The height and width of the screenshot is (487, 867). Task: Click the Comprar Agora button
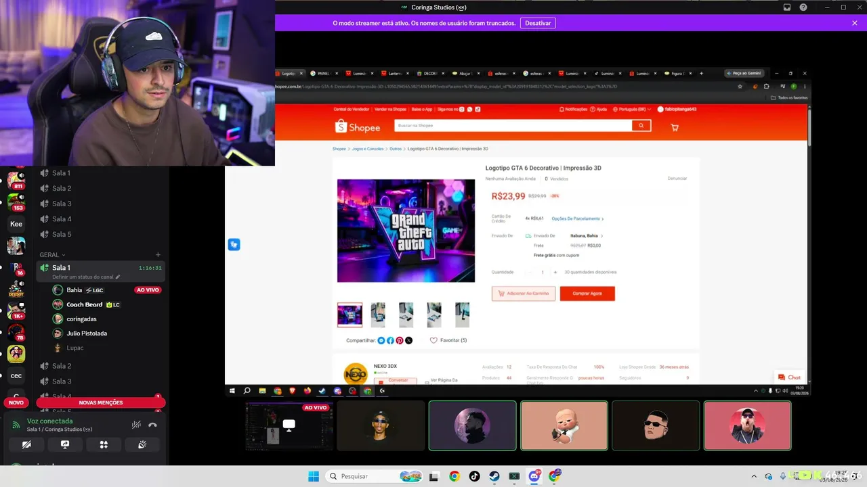coord(587,294)
